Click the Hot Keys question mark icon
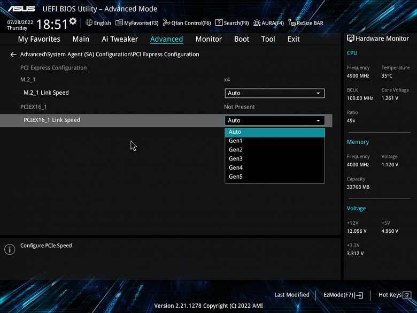 pos(407,295)
